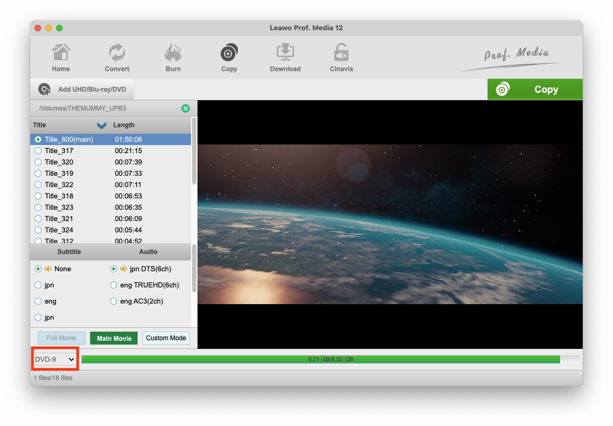Select Title_323 radio button
613x426 pixels.
(38, 208)
